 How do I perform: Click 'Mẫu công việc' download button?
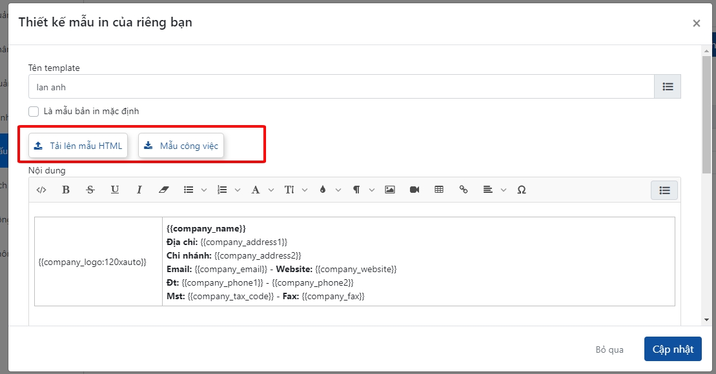(x=181, y=146)
